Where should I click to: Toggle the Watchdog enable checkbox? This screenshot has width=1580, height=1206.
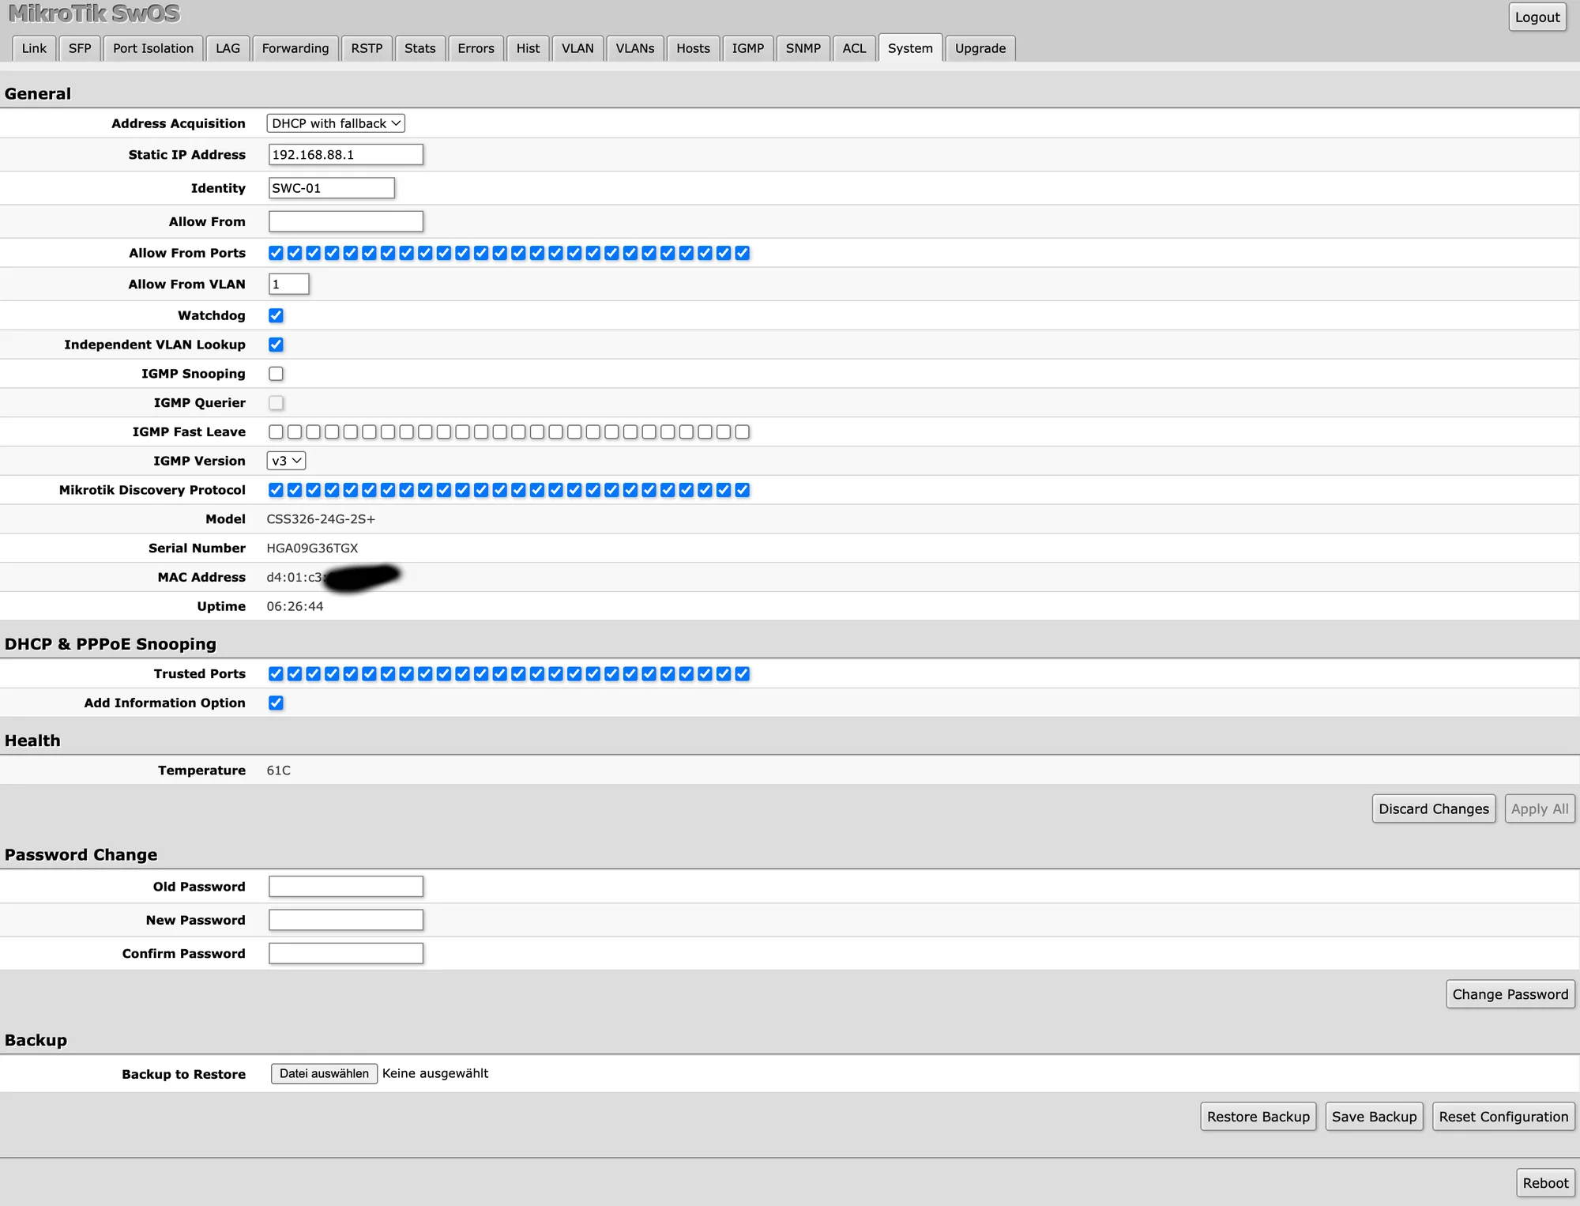pos(276,315)
